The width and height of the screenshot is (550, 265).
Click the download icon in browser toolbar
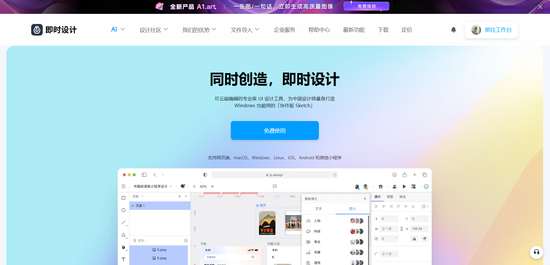(394, 175)
